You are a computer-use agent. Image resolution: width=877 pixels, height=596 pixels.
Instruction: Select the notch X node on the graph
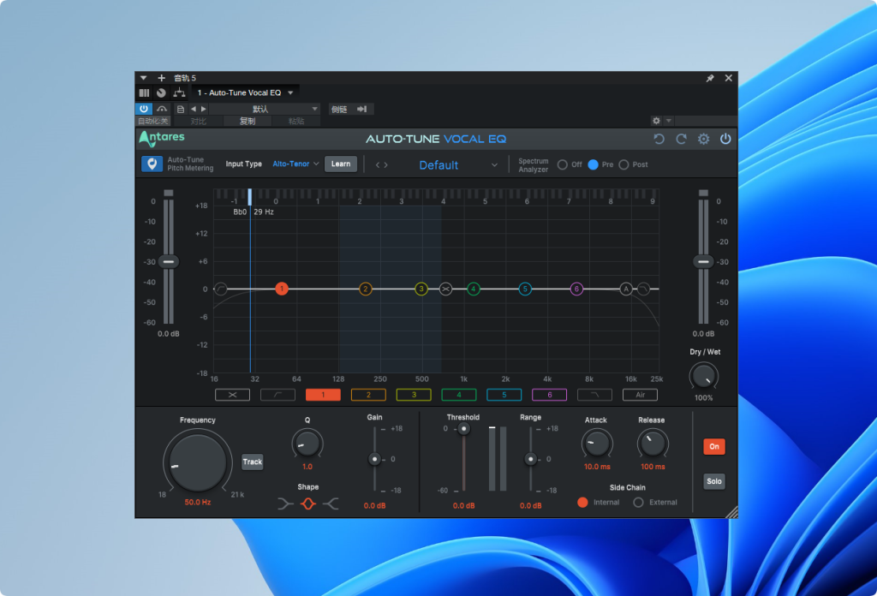pyautogui.click(x=445, y=289)
